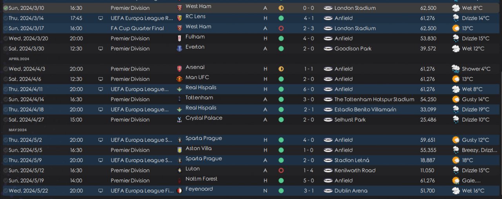Click the stadium icon next to Dublin Arena
502x199 pixels.
point(328,191)
